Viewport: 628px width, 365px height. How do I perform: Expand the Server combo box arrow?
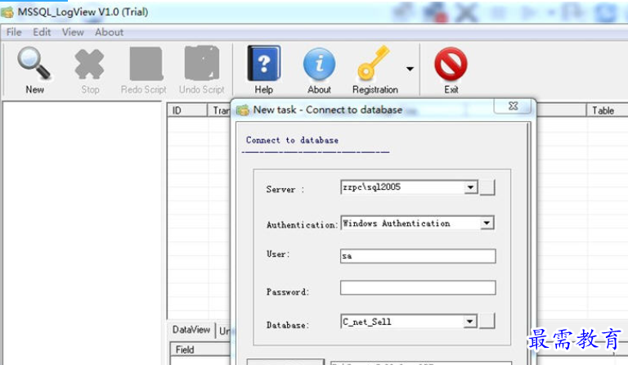(471, 187)
